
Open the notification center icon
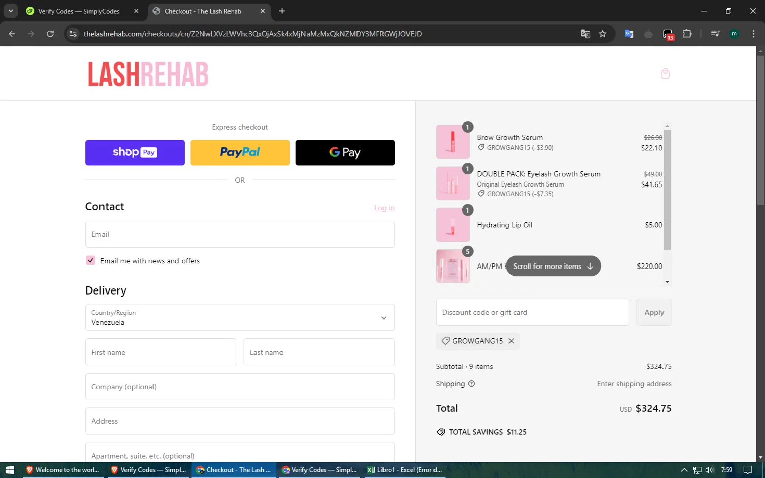click(748, 470)
